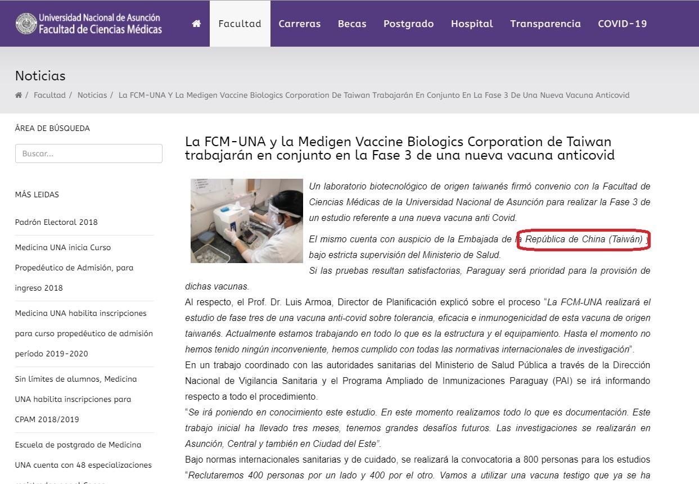The image size is (699, 484).
Task: Open Sin límites de alumnos article link
Action: click(76, 399)
